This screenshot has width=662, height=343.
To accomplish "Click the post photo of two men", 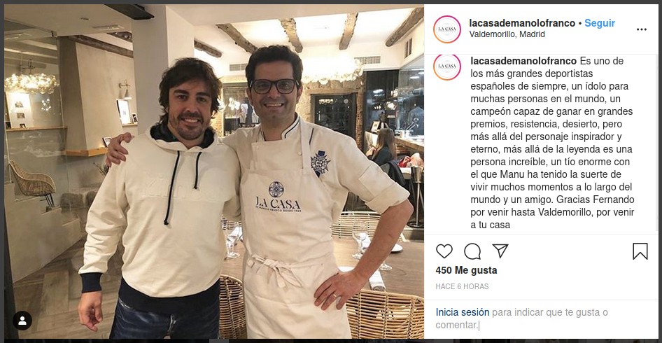I will pos(213,171).
